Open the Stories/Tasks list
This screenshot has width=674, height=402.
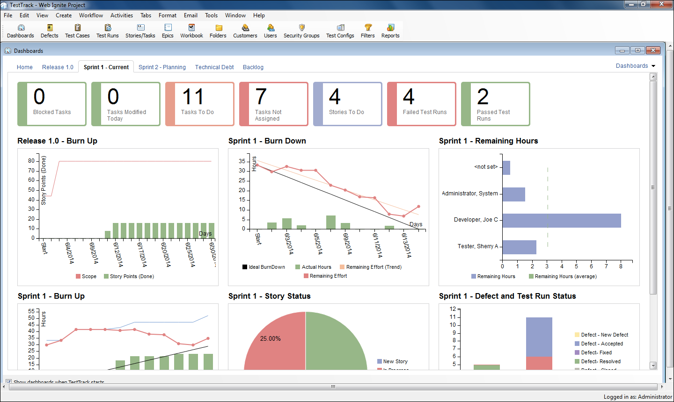pyautogui.click(x=140, y=31)
